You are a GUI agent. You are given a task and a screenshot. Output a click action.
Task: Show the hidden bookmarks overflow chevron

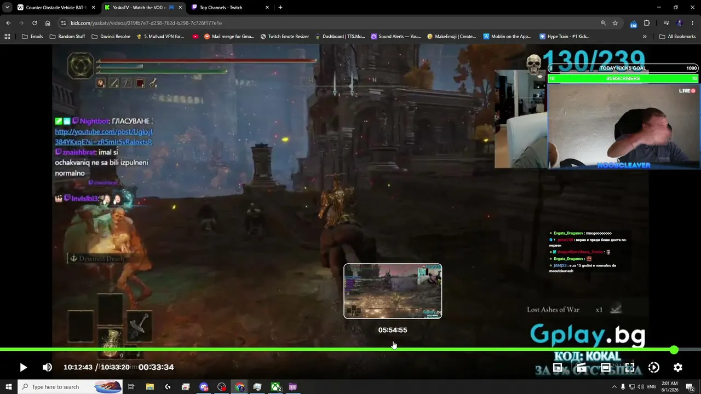(645, 37)
